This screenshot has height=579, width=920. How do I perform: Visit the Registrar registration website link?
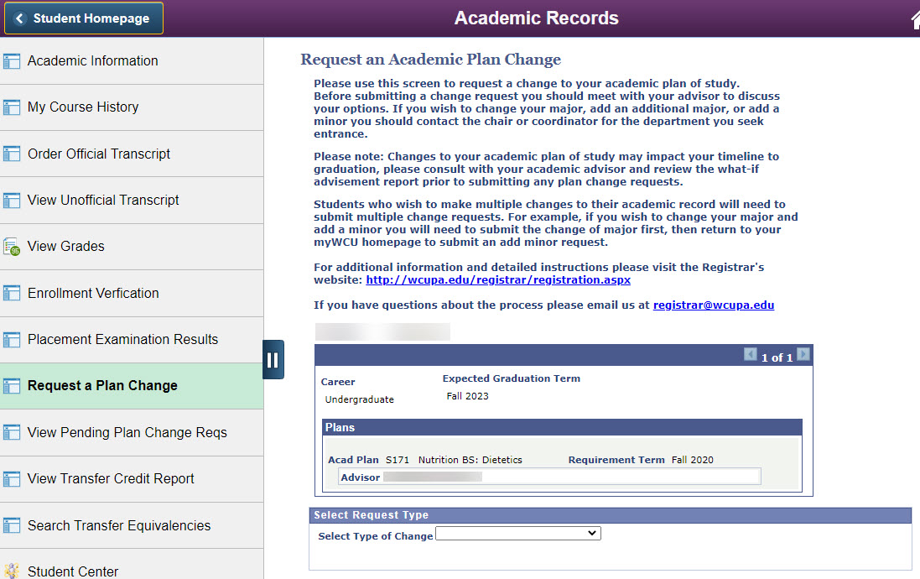tap(498, 280)
